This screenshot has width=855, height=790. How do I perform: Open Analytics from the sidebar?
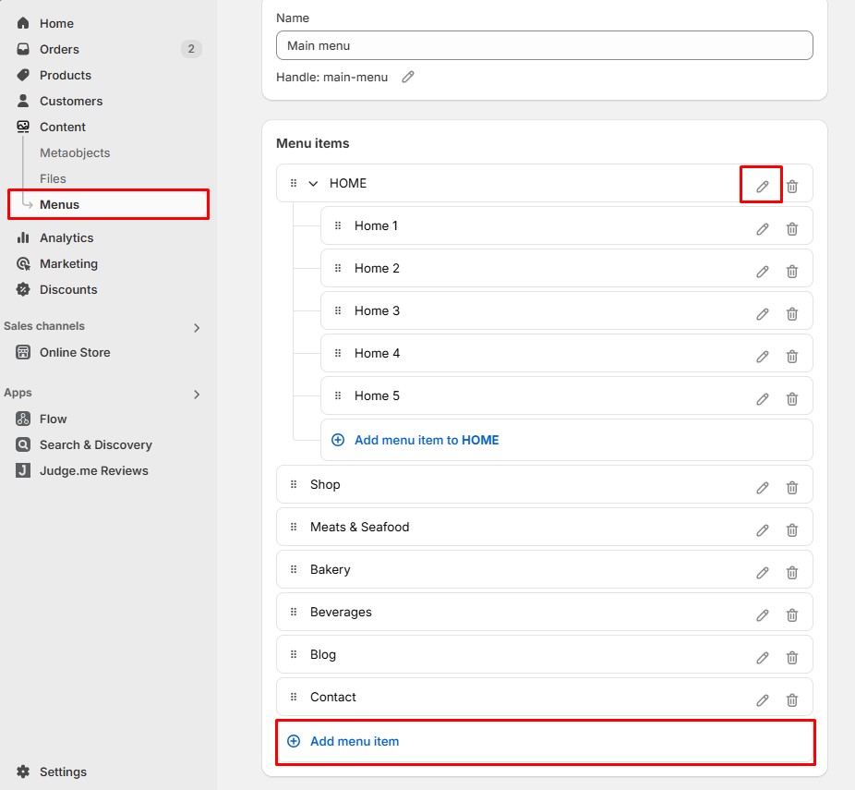(x=66, y=237)
